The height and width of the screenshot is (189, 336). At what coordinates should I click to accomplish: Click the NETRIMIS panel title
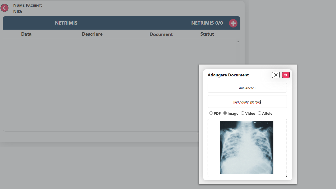(x=66, y=23)
